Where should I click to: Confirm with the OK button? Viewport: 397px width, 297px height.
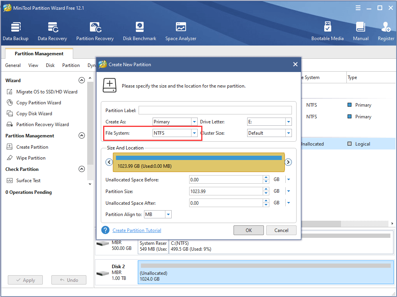[249, 230]
